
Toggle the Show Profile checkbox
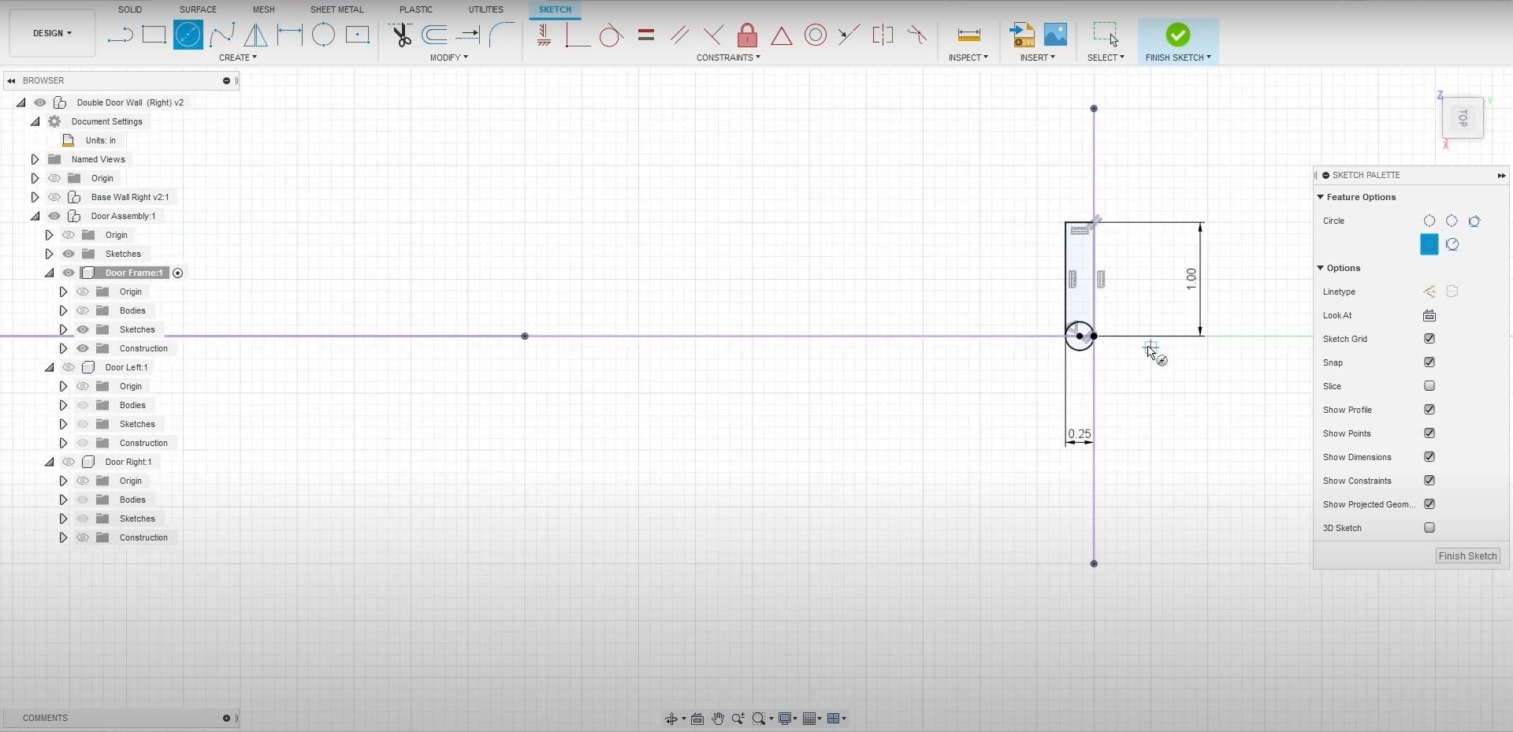pyautogui.click(x=1429, y=410)
